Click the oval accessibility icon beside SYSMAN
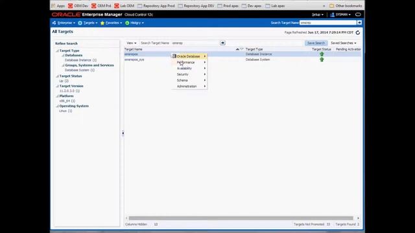415x233 pixels. point(358,15)
